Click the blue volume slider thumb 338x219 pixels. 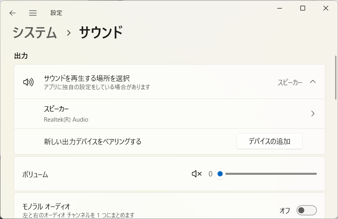pyautogui.click(x=220, y=174)
